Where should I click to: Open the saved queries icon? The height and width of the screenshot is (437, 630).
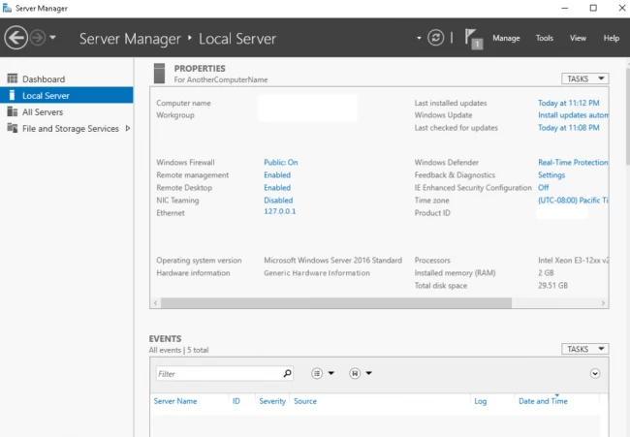tap(355, 374)
